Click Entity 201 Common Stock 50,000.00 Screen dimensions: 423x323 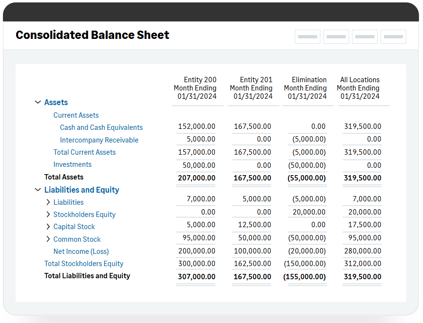pyautogui.click(x=254, y=238)
